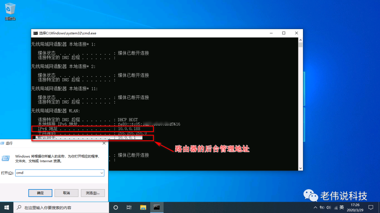Viewport: 380px width, 213px height.
Task: Confirm the Run dialog with 确定
Action: (40, 193)
